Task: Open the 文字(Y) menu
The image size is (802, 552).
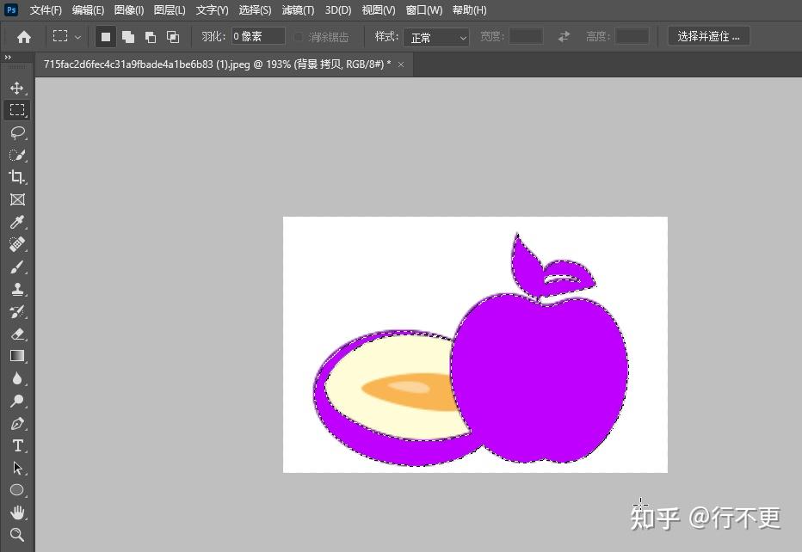Action: pyautogui.click(x=213, y=10)
